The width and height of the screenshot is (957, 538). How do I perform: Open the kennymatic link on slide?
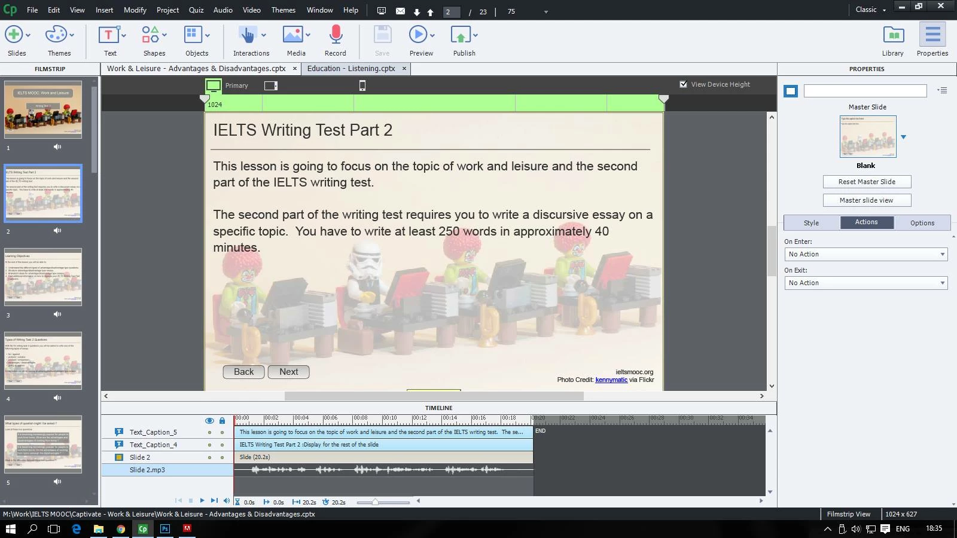pos(611,380)
